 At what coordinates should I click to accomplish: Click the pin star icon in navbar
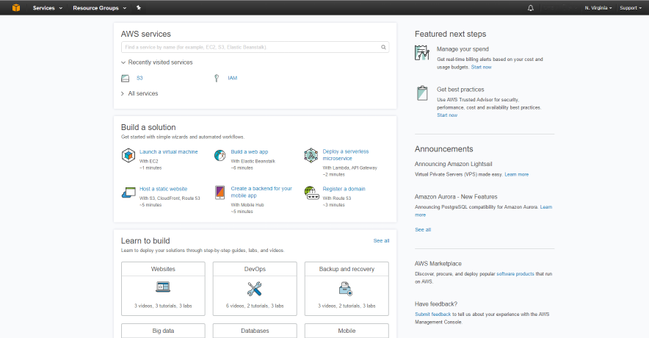click(139, 7)
